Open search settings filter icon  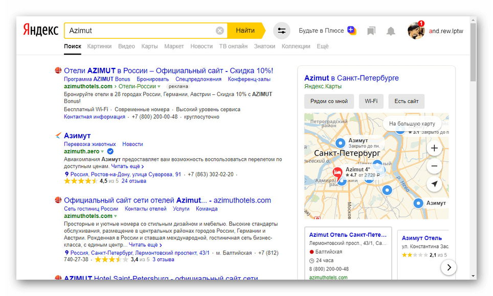point(281,31)
